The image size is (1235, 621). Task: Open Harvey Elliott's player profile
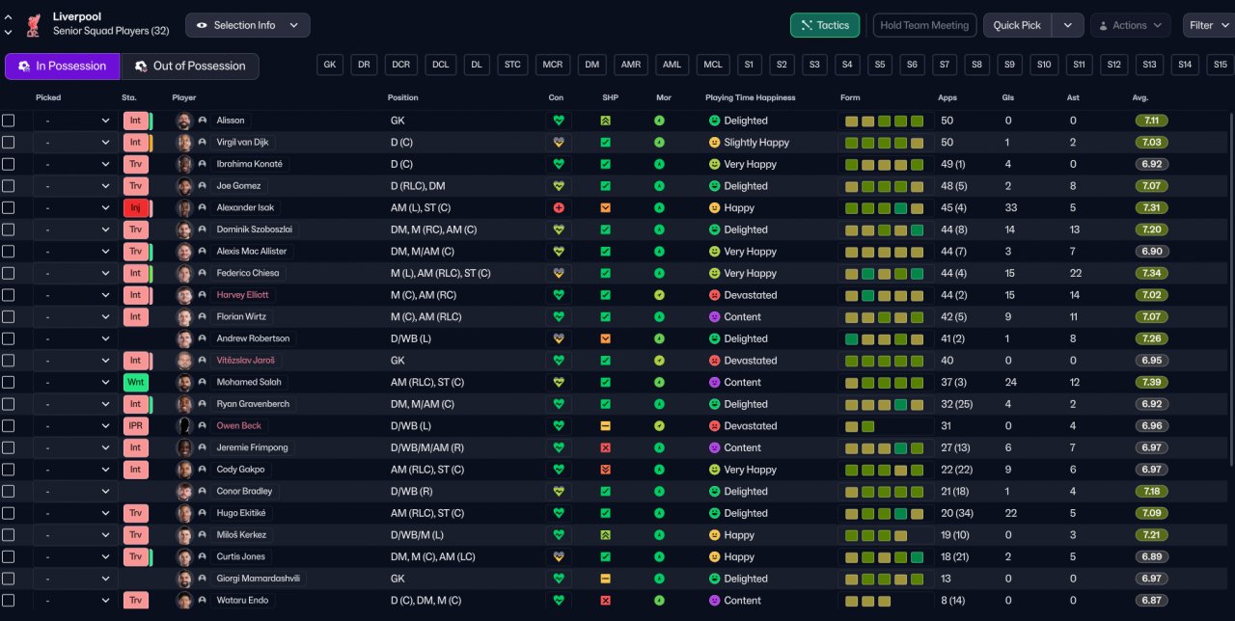click(242, 295)
